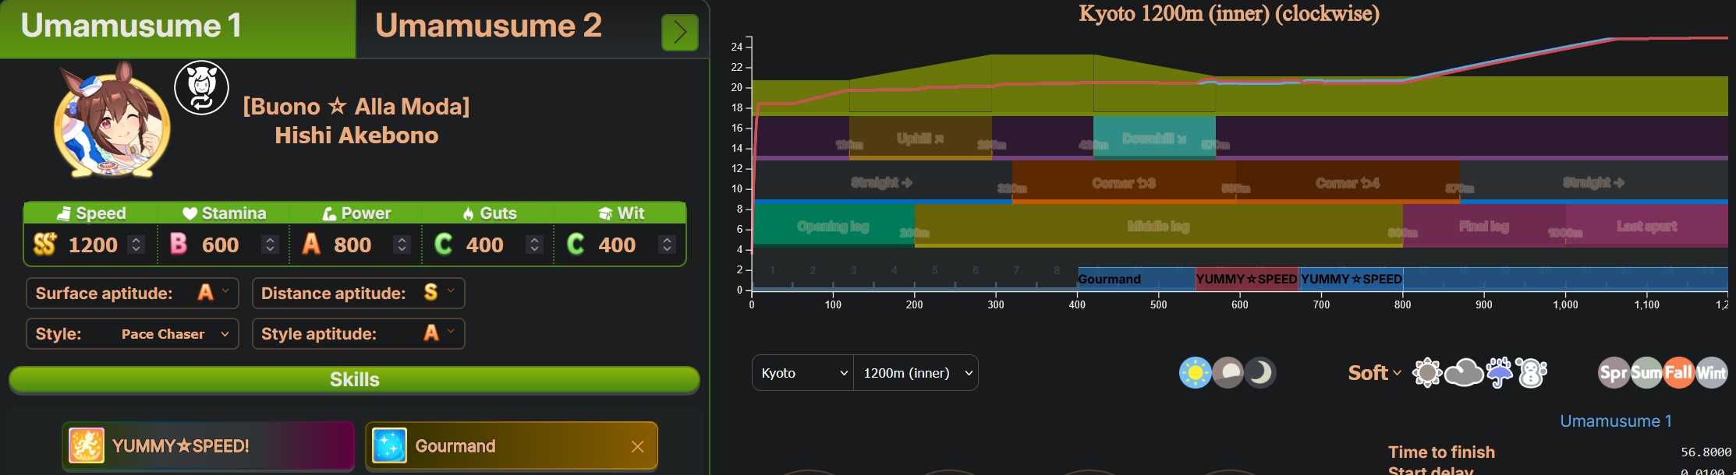Switch to the Umamusume 1 tab

[178, 28]
